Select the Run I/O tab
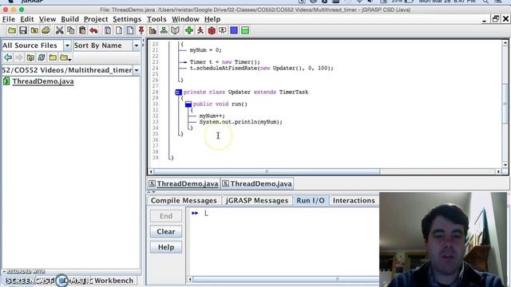The image size is (511, 287). 311,200
